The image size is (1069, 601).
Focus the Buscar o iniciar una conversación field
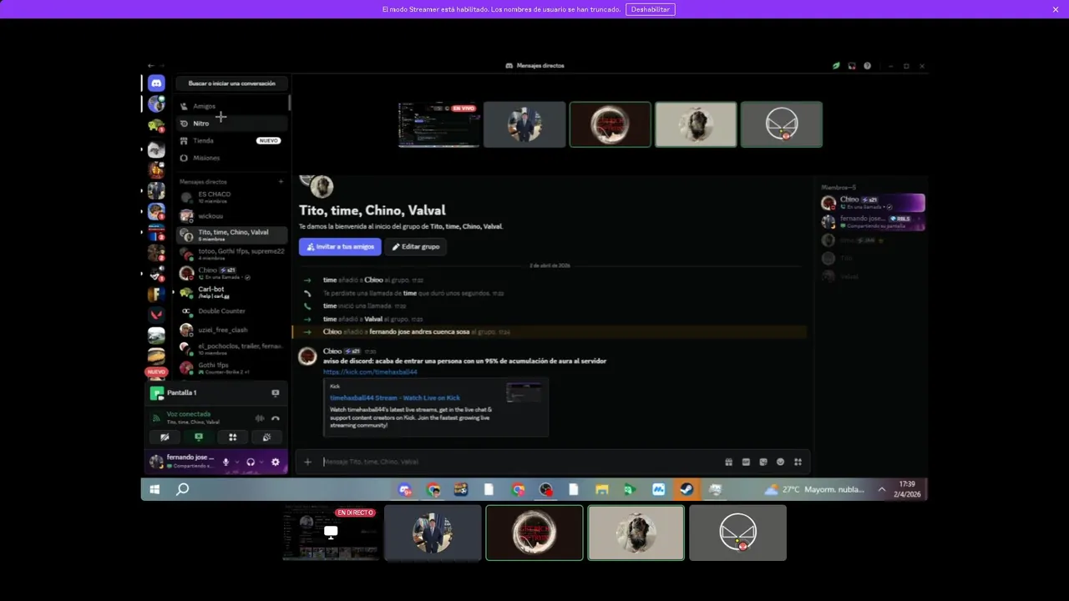click(231, 83)
